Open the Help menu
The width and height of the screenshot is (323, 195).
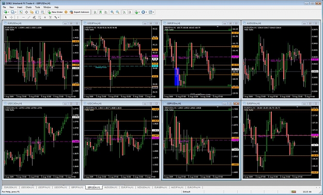[x=56, y=7]
